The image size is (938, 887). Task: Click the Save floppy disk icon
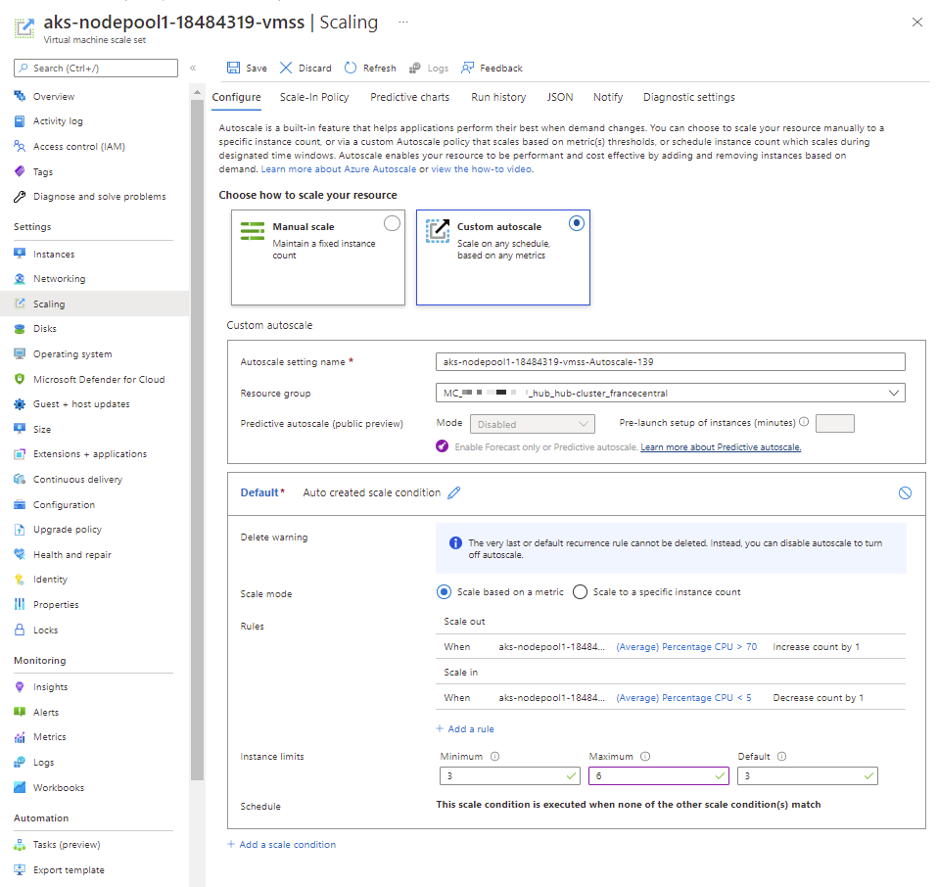pyautogui.click(x=233, y=68)
